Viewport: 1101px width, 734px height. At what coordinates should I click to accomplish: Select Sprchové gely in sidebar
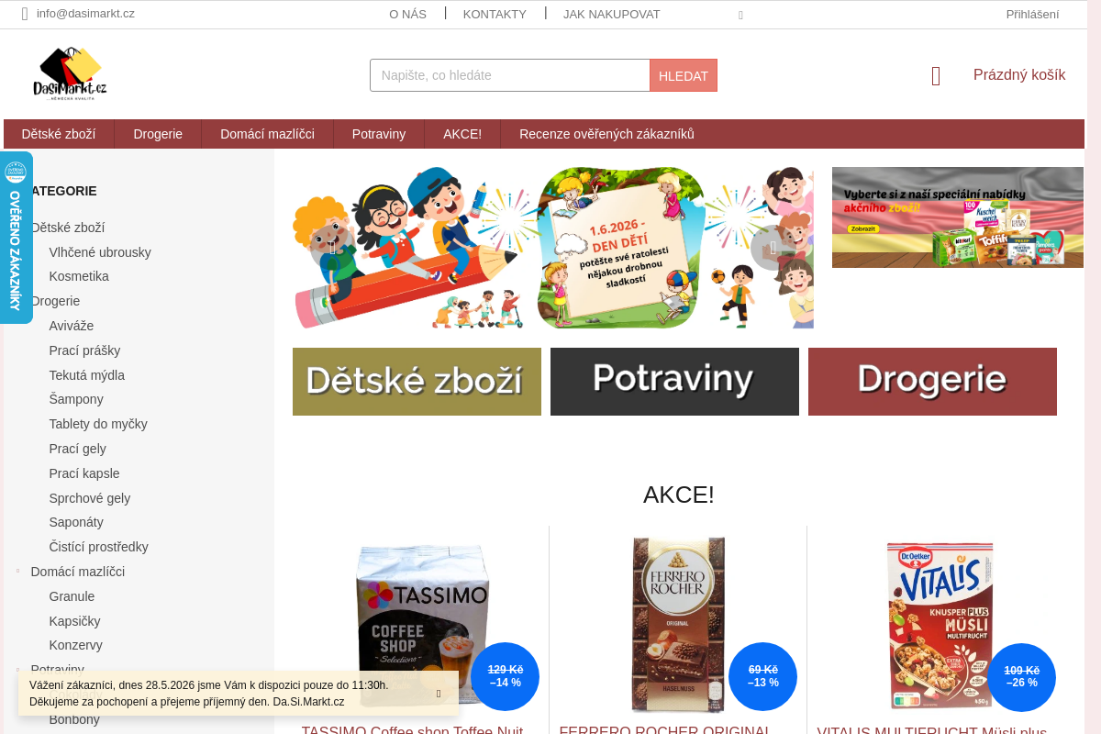[90, 498]
